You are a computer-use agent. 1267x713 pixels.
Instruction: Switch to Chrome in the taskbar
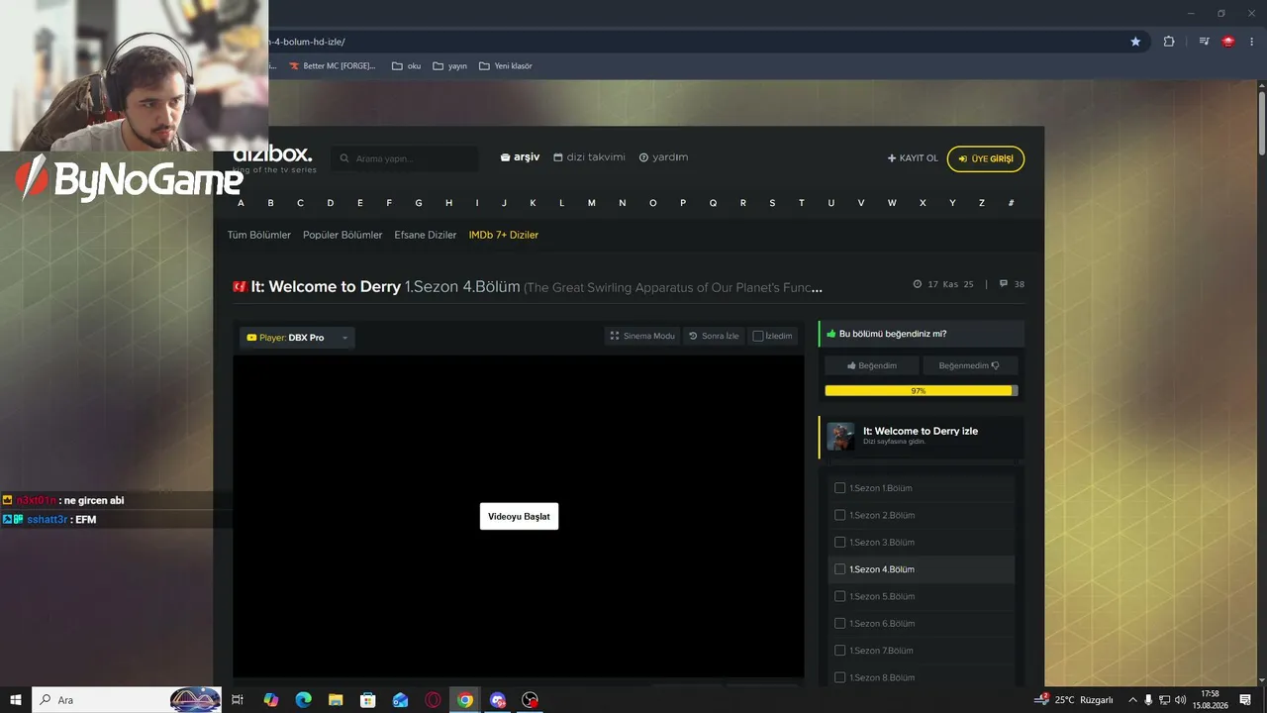(465, 700)
